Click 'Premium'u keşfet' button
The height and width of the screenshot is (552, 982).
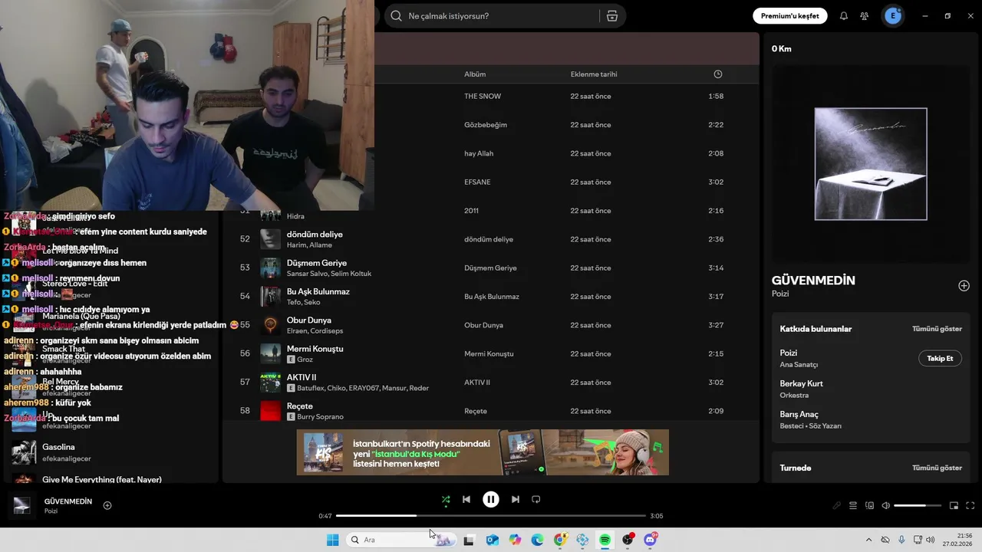click(x=789, y=16)
